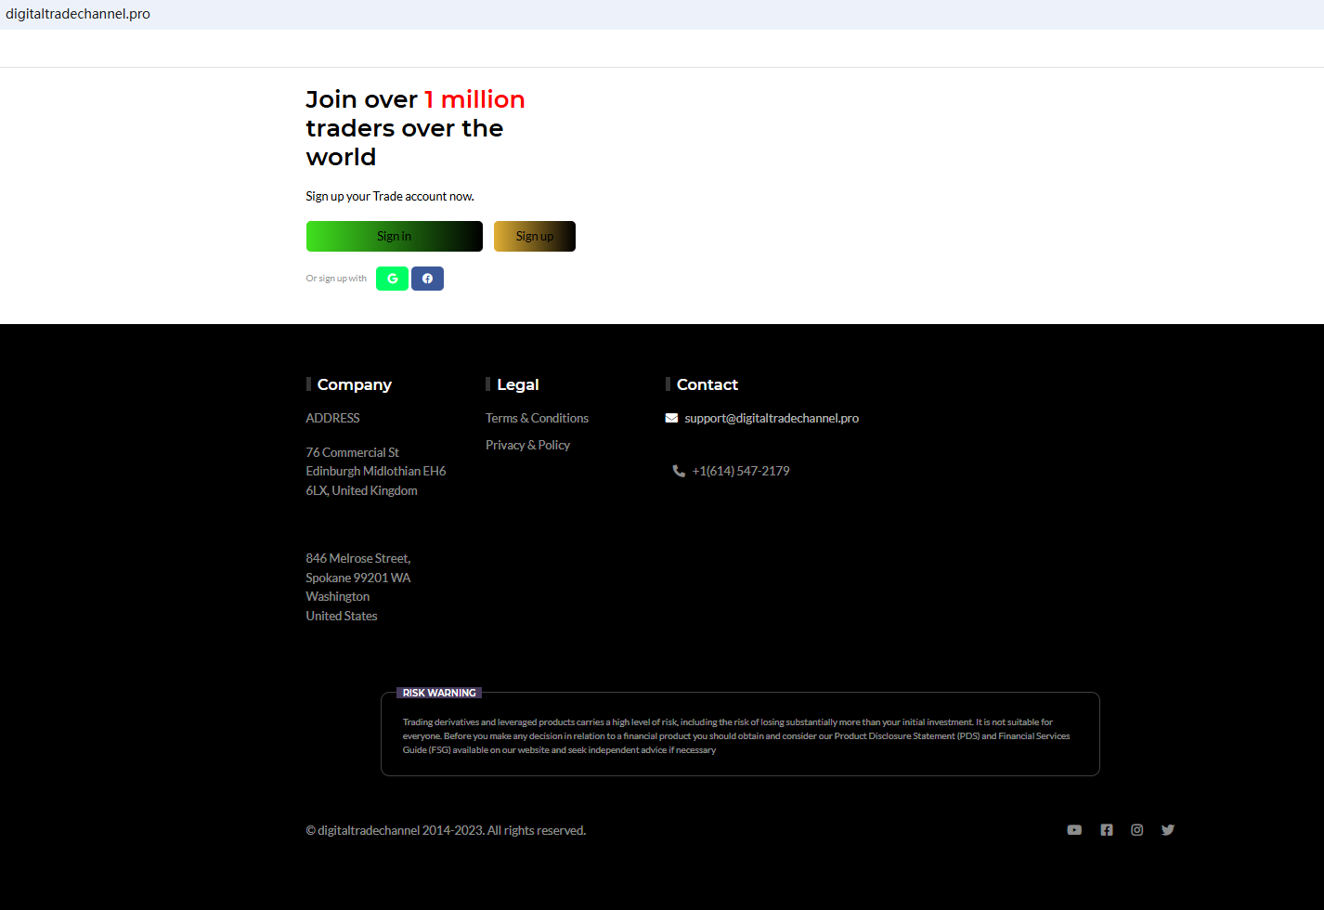Image resolution: width=1324 pixels, height=910 pixels.
Task: Sign up with the Google icon button
Action: [x=392, y=279]
